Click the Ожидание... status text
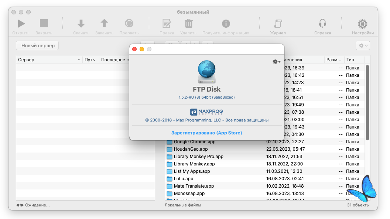This screenshot has width=390, height=219. (x=37, y=205)
